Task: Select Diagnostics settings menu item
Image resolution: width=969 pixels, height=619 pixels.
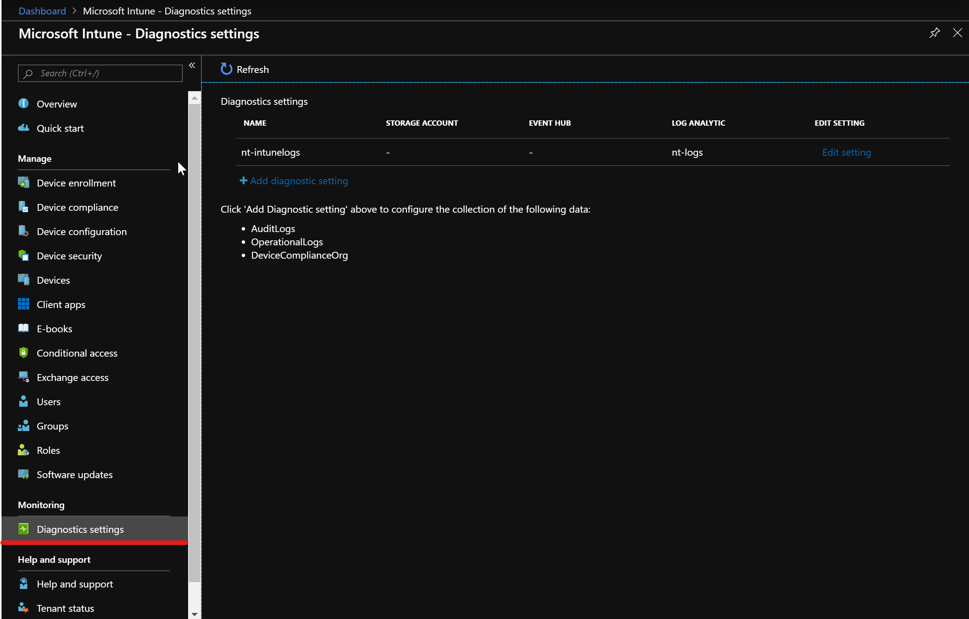Action: tap(95, 529)
